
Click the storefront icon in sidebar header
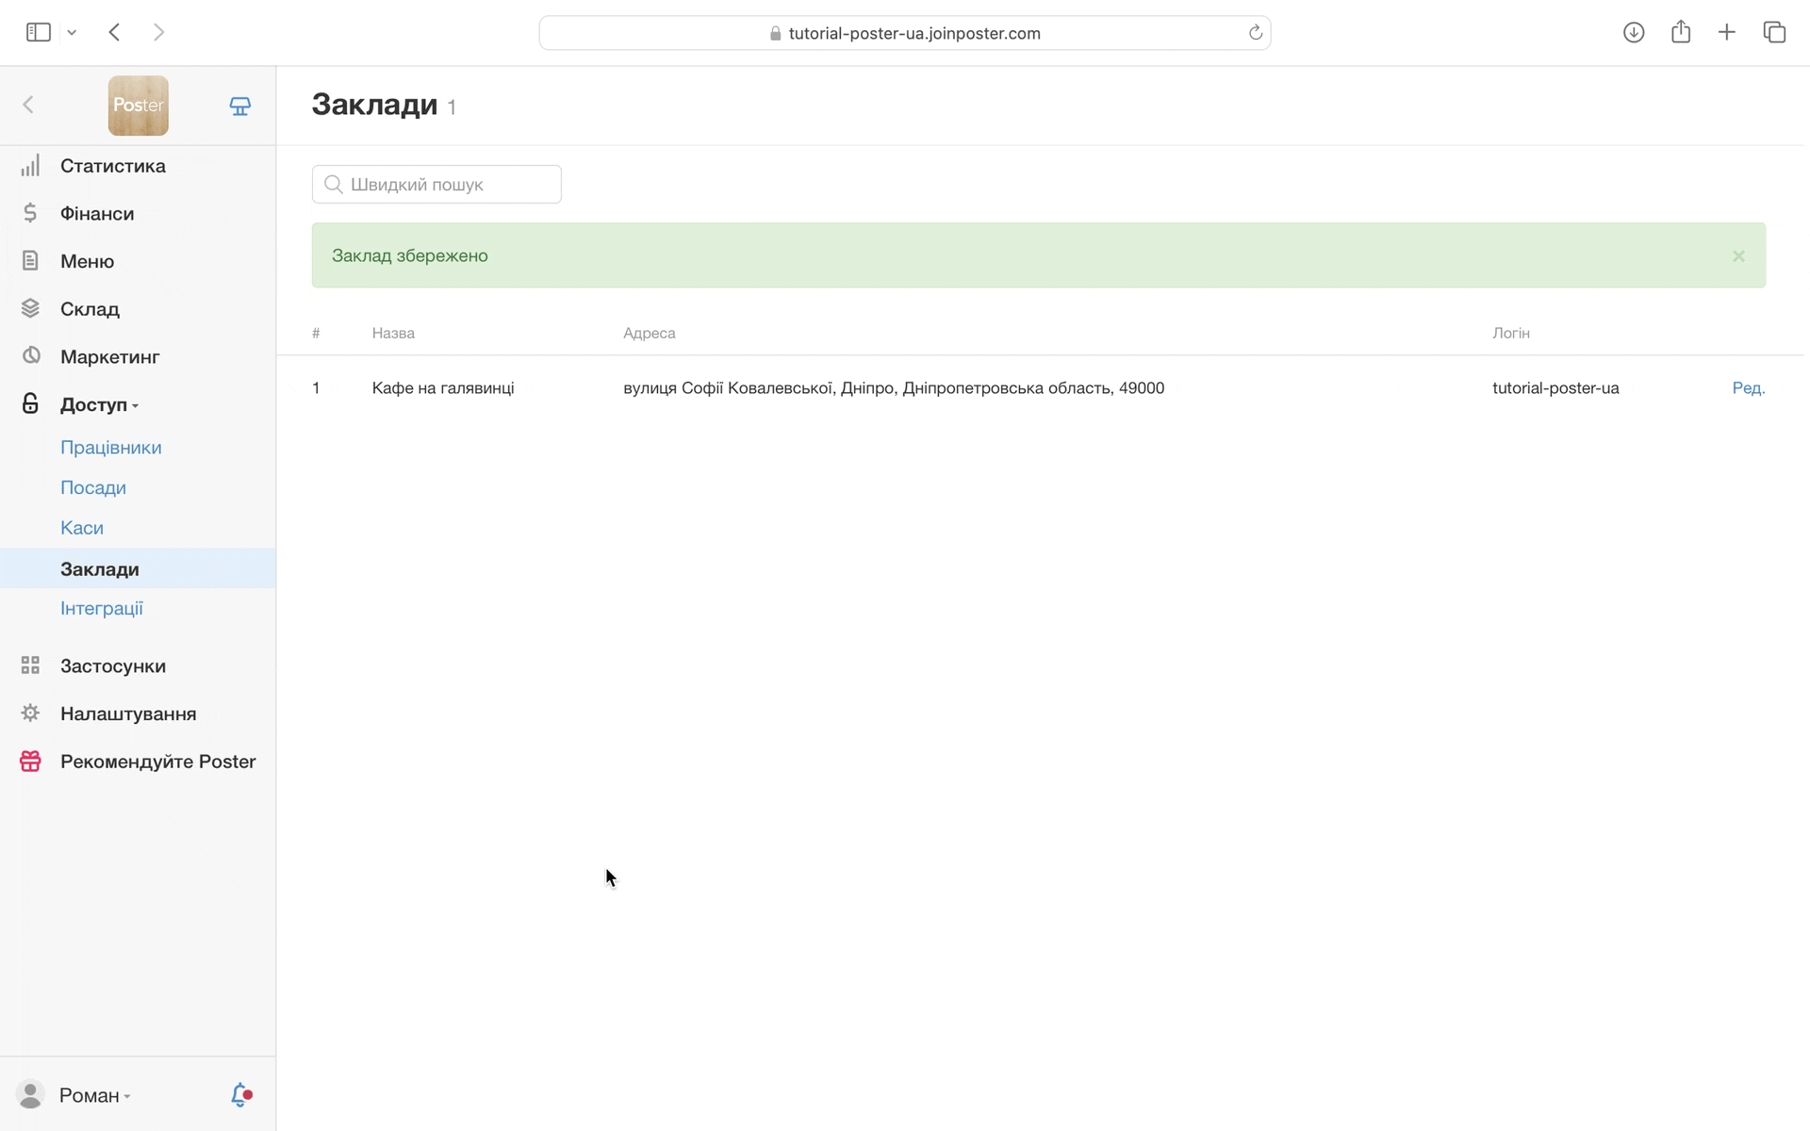[240, 106]
